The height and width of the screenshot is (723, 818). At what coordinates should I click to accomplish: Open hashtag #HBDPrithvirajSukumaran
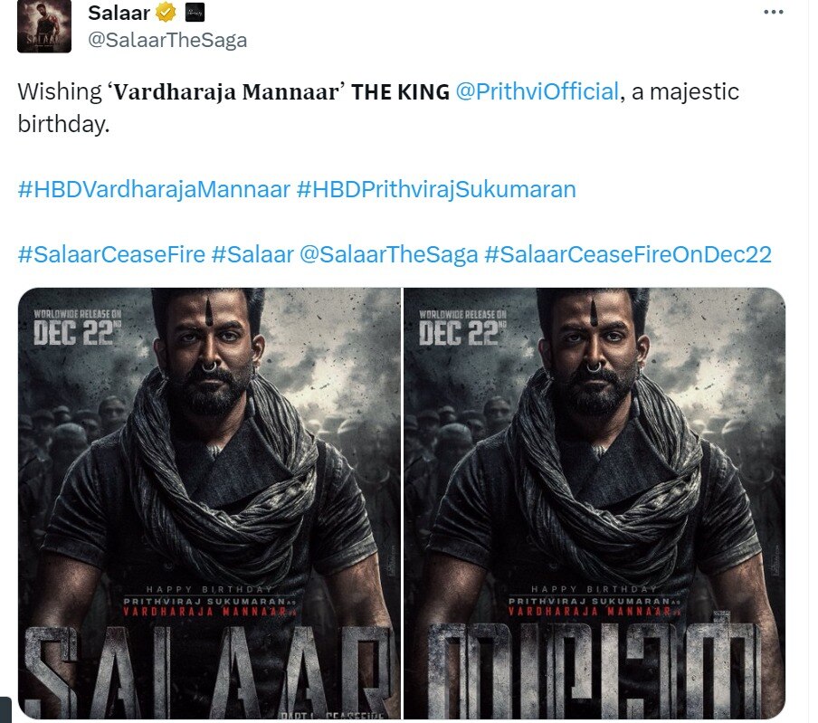[436, 189]
